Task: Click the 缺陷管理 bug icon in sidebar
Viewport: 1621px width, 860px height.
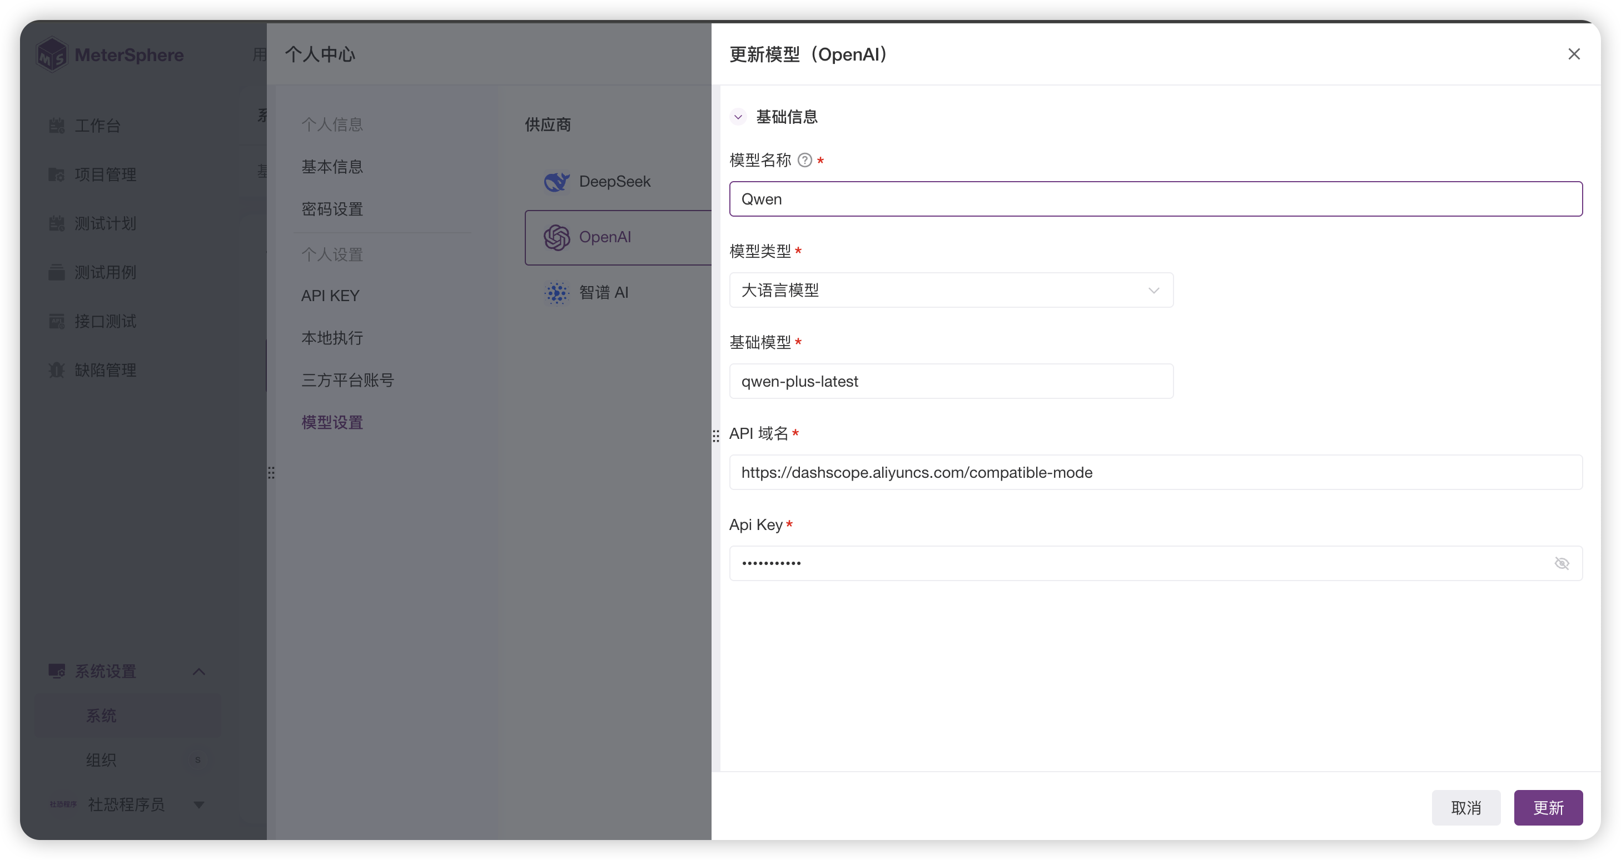Action: (57, 370)
